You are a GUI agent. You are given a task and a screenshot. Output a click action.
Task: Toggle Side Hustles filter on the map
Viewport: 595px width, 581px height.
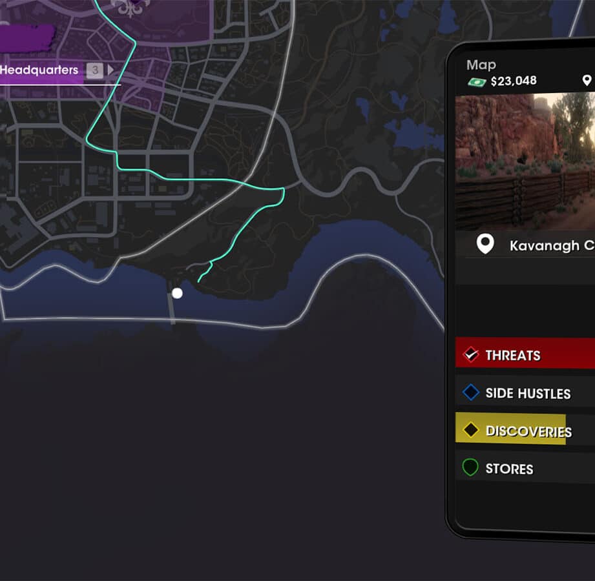(525, 393)
